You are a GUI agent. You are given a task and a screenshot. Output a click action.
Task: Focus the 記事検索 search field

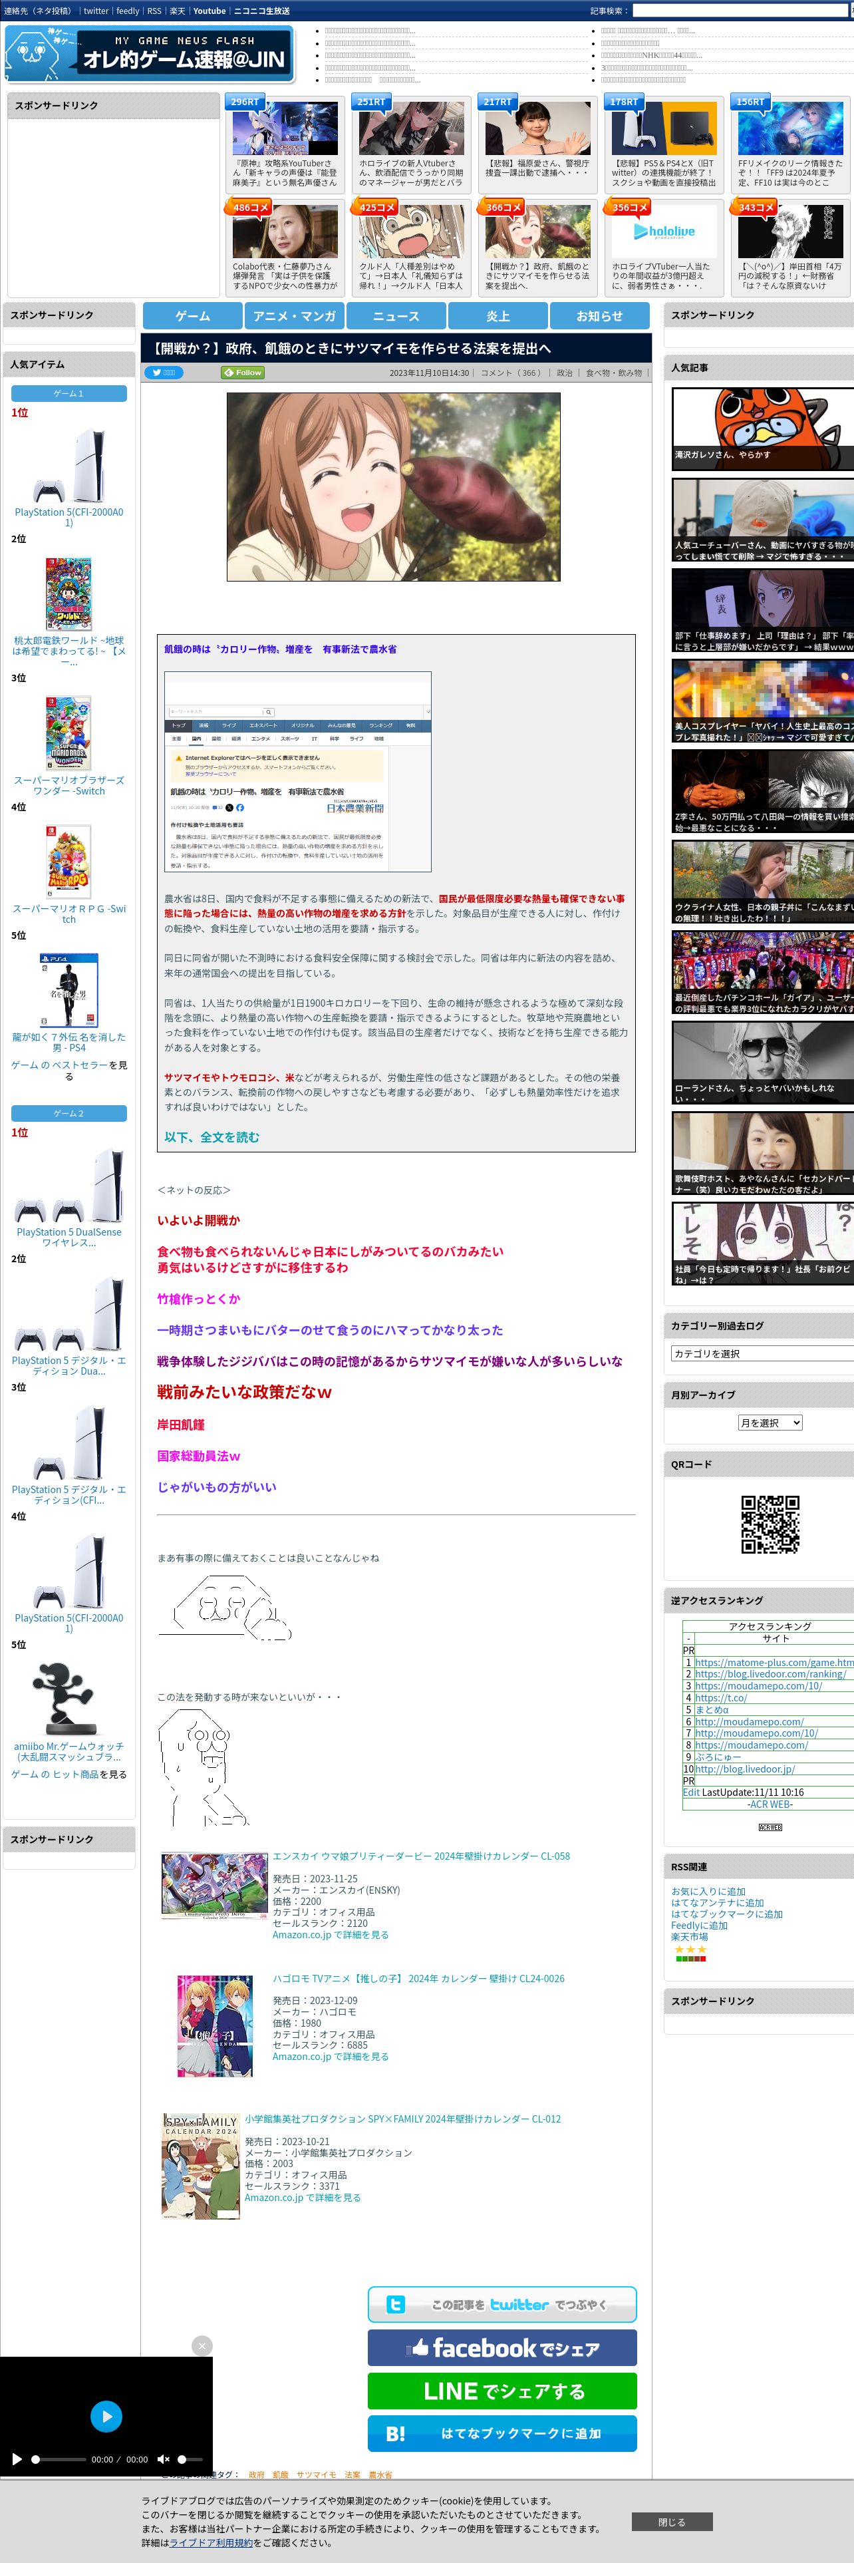(742, 10)
